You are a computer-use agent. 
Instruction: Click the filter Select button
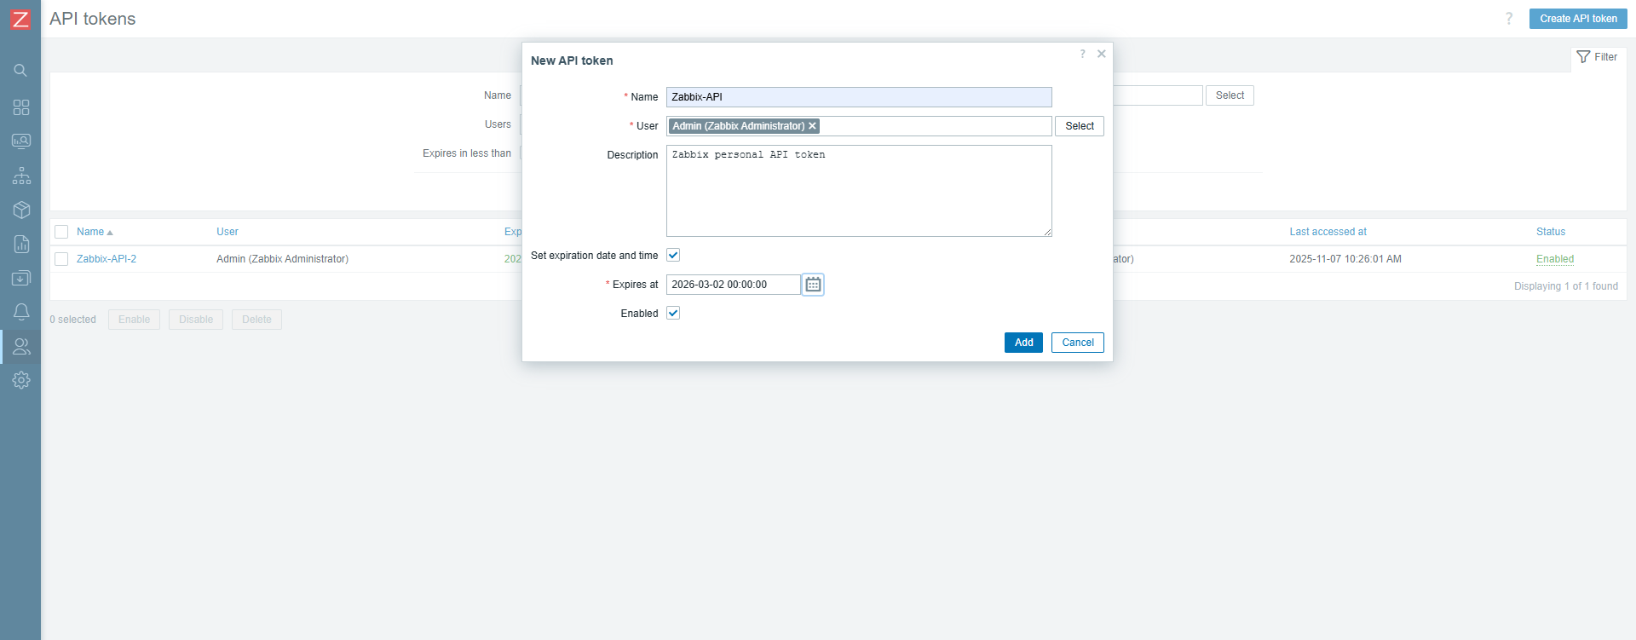pos(1230,95)
